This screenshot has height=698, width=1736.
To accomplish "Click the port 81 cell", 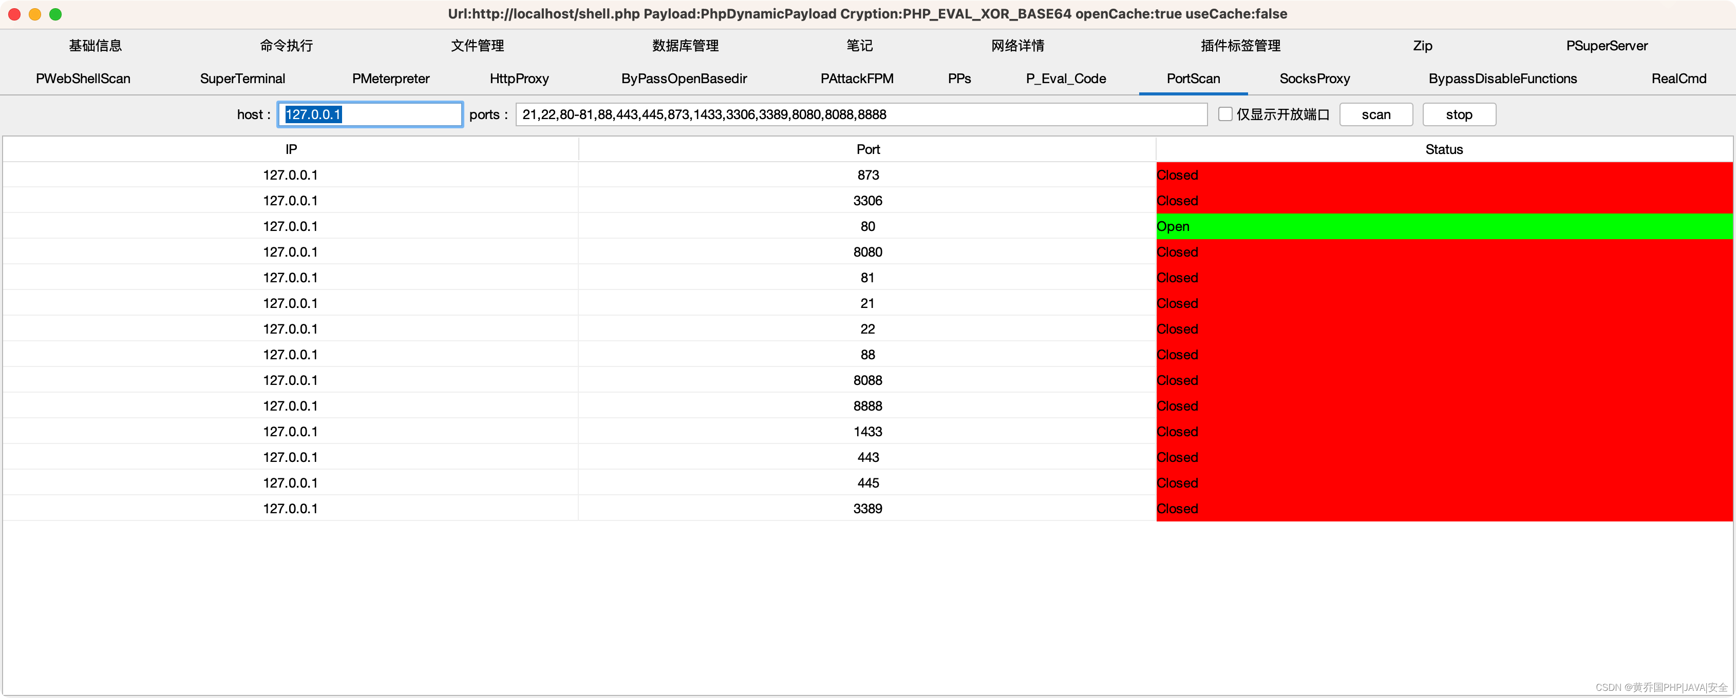I will tap(867, 278).
